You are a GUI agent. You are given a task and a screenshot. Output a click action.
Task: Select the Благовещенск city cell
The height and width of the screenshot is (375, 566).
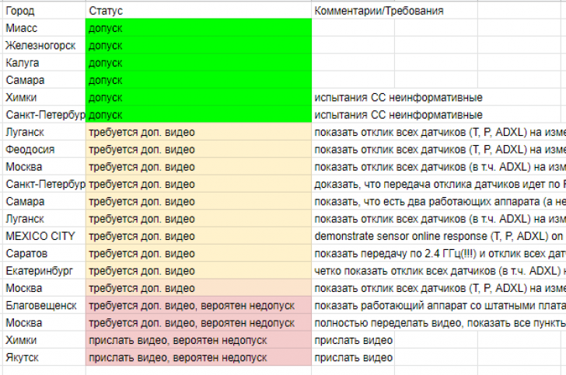point(44,305)
